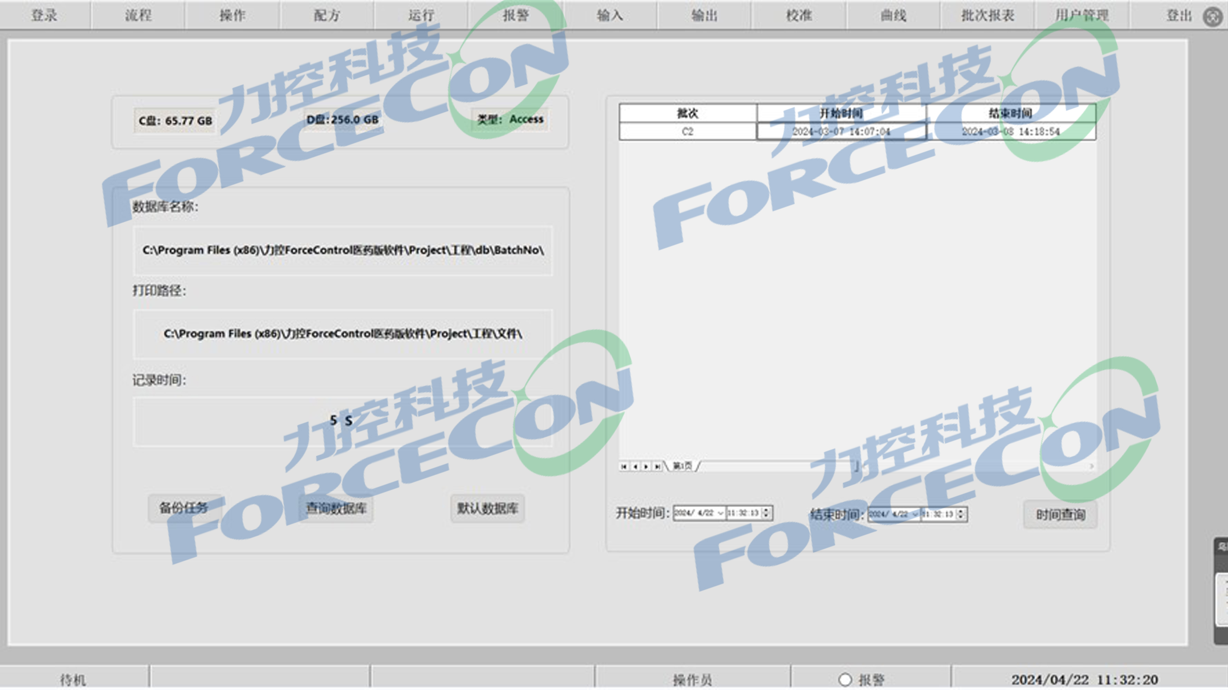
Task: Click the 默认数据库 button
Action: tap(488, 509)
